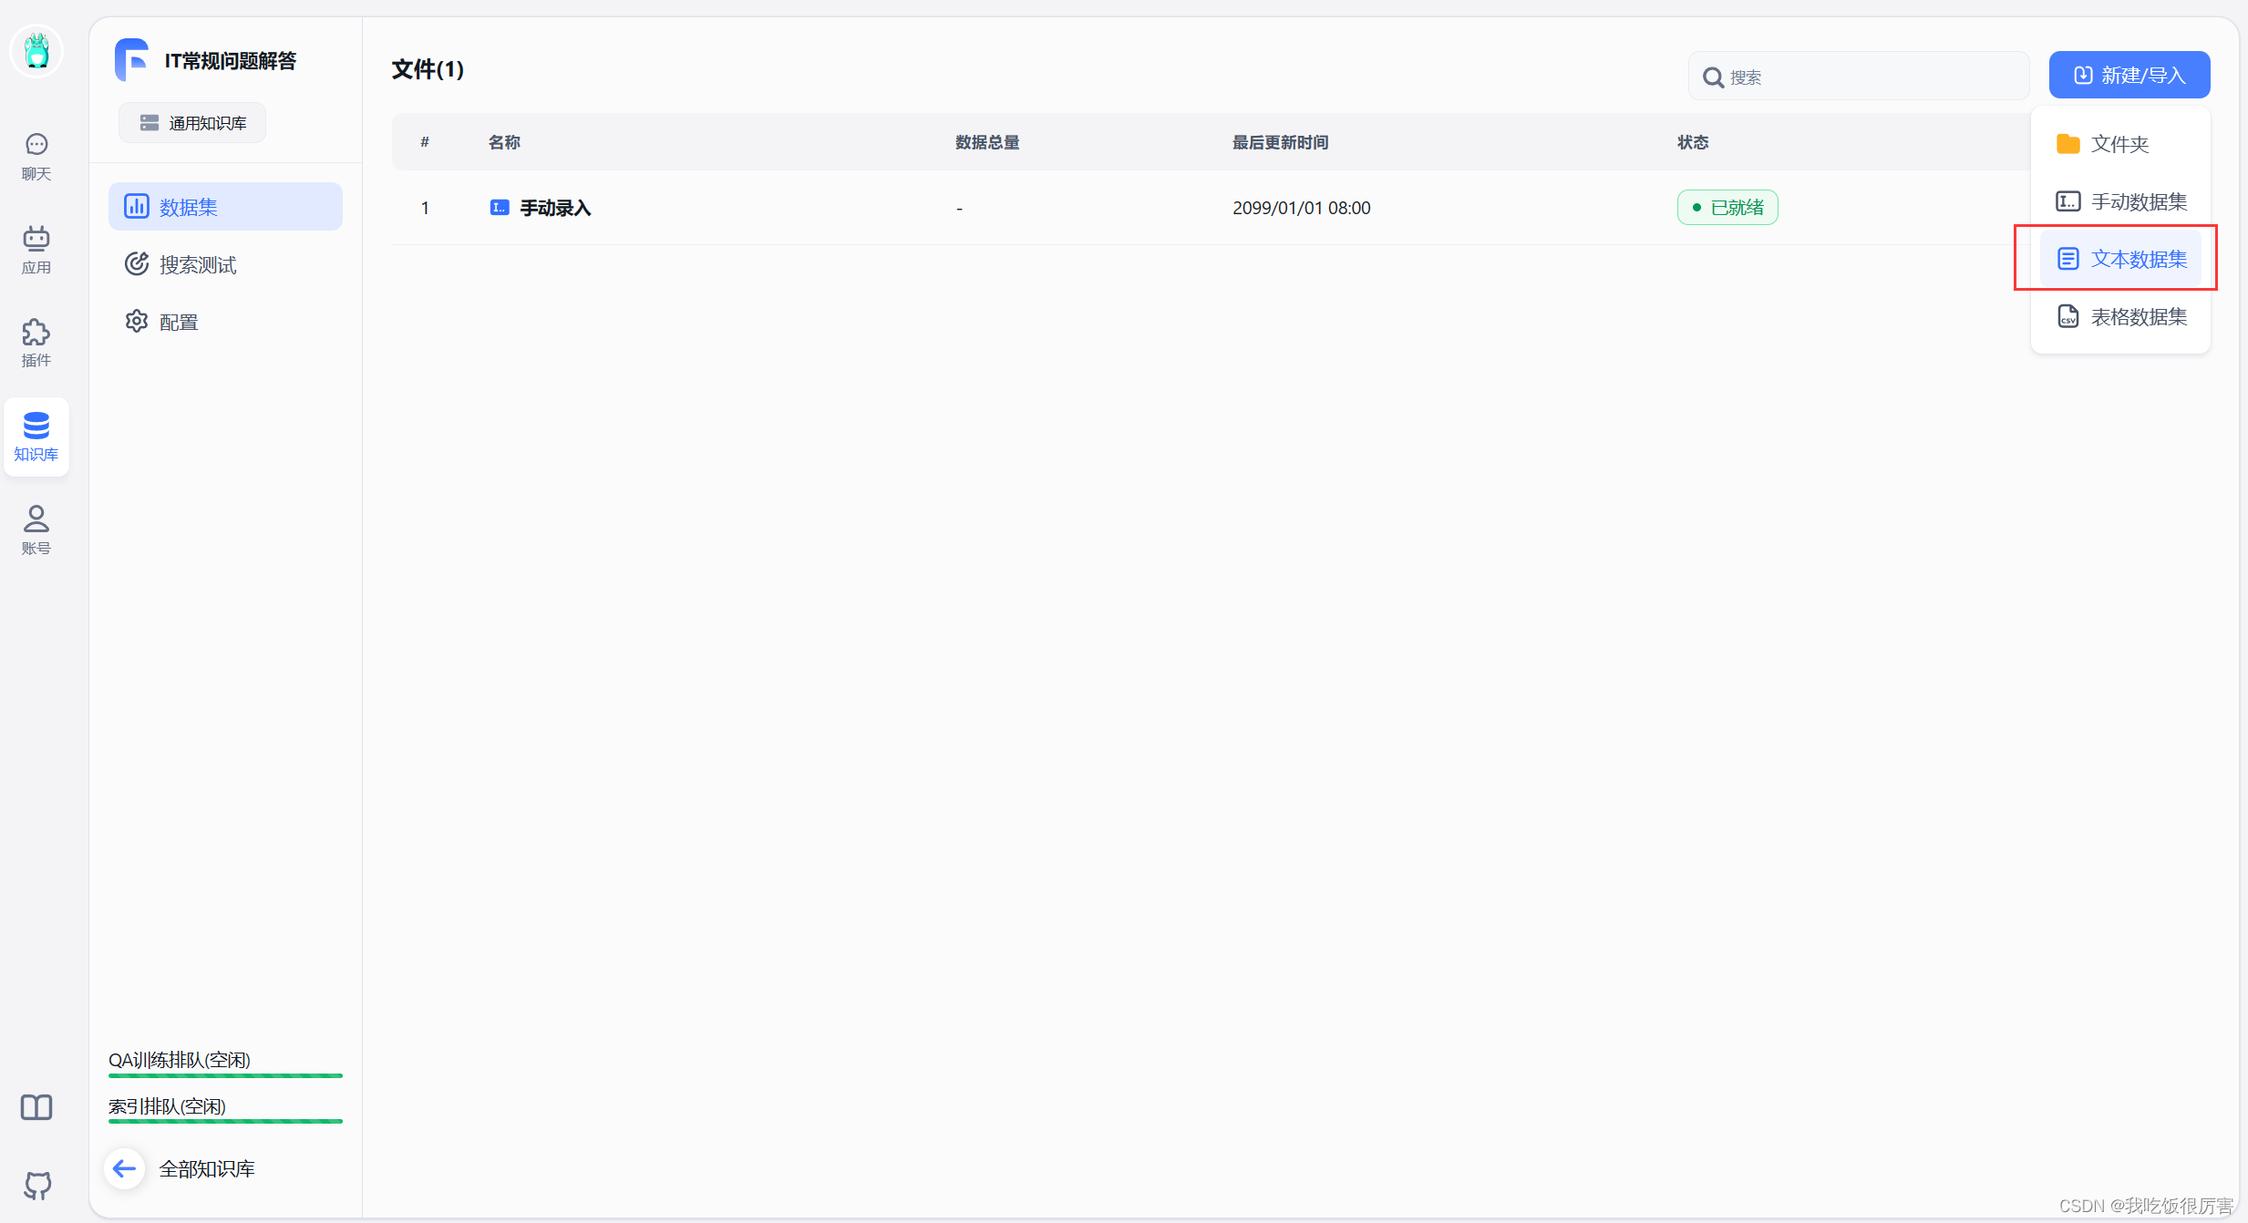Switch to the 数据集 tab
The height and width of the screenshot is (1223, 2248).
(225, 207)
